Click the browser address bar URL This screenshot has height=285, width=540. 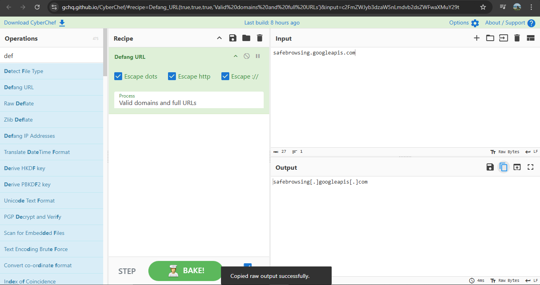[x=261, y=7]
